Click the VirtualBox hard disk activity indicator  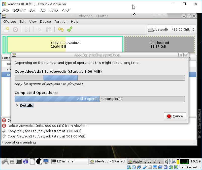(x=129, y=167)
